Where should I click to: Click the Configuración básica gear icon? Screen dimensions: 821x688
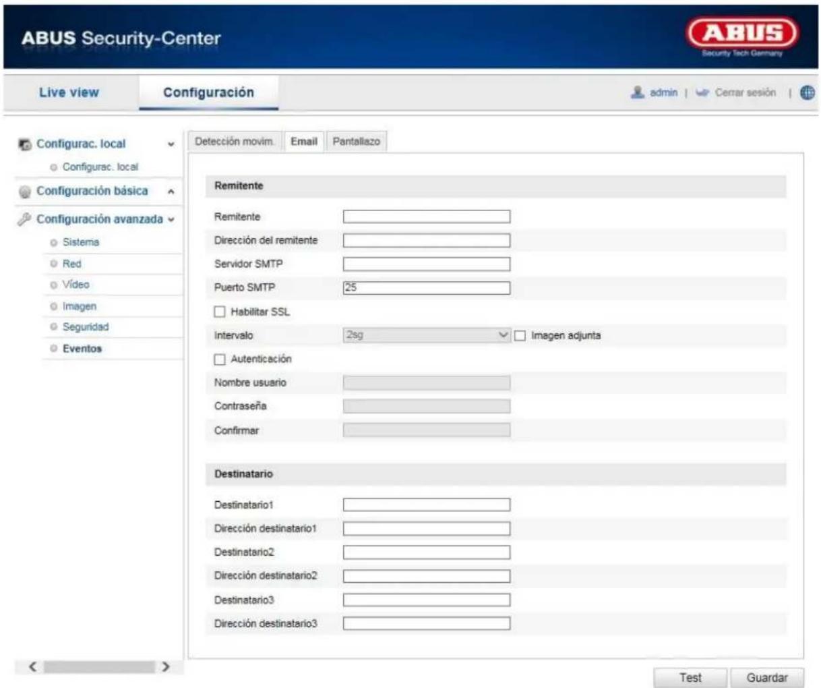tap(25, 192)
